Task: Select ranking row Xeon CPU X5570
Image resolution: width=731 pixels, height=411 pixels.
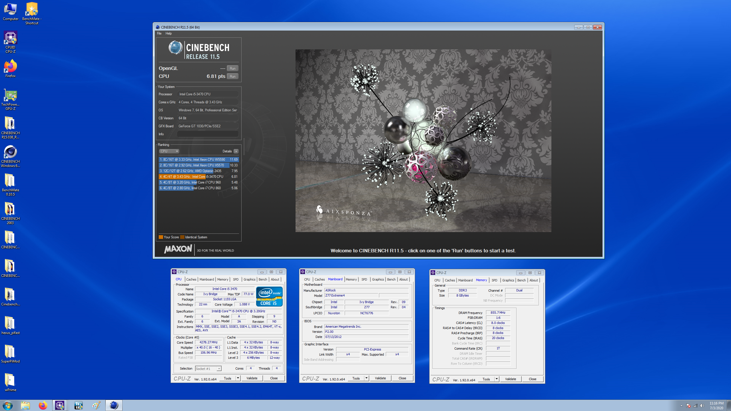Action: point(199,165)
